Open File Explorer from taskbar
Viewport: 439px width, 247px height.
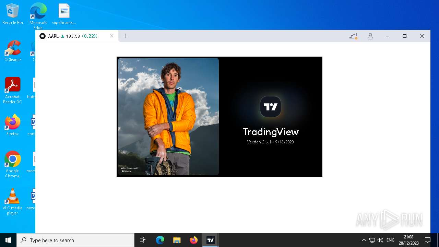pos(177,240)
